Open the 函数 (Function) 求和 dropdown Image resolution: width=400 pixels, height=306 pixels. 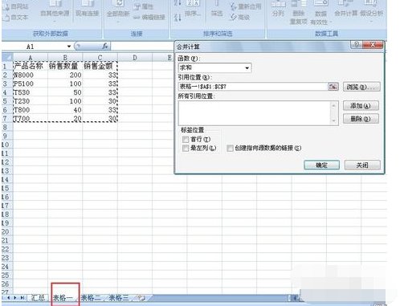pos(247,68)
